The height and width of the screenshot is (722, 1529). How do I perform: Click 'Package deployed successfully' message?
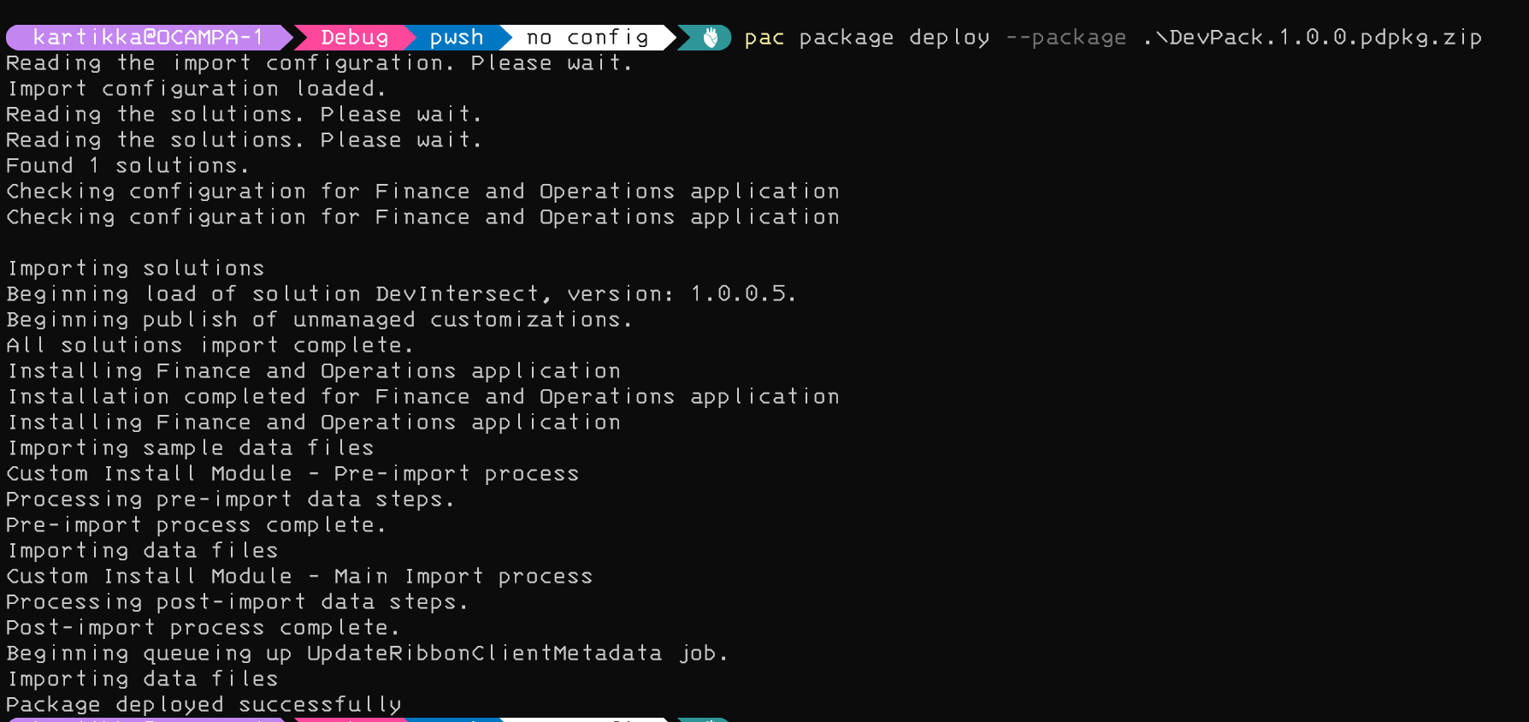point(204,704)
